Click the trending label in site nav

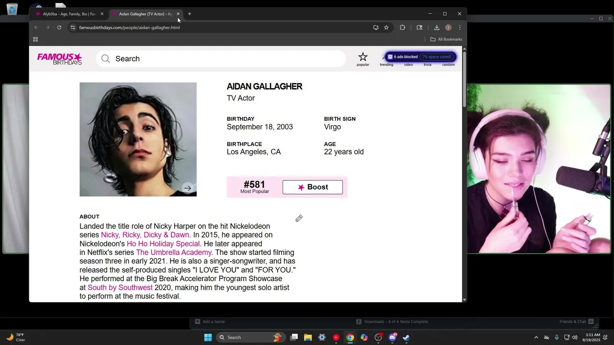pyautogui.click(x=386, y=65)
